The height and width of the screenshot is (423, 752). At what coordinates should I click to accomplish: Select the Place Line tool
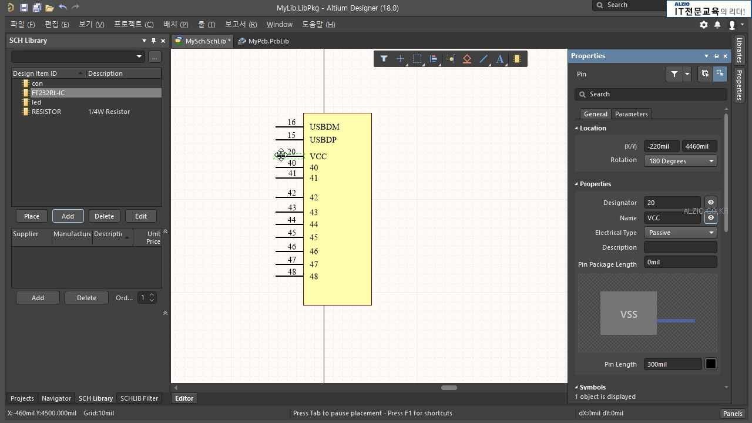coord(484,59)
